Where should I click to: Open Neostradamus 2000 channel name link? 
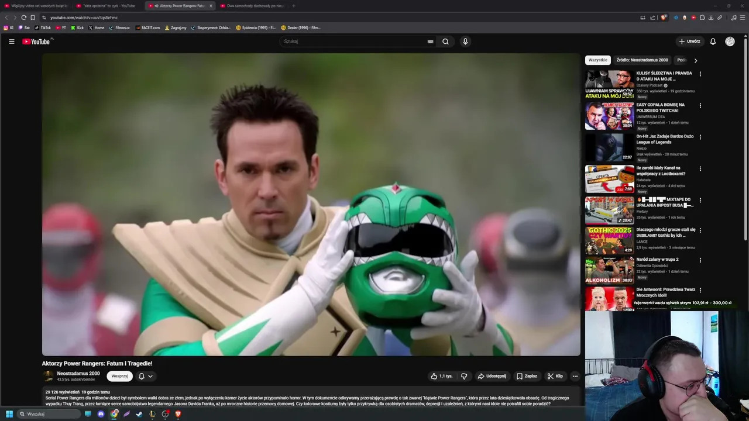pyautogui.click(x=78, y=374)
